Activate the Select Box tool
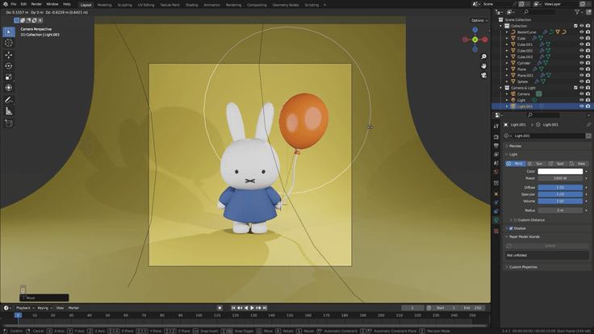The height and width of the screenshot is (334, 594). (9, 31)
